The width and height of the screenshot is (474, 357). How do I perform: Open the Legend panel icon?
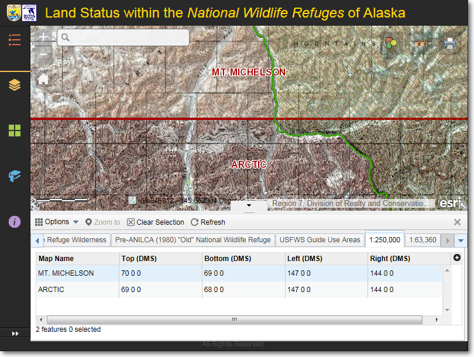coord(15,40)
